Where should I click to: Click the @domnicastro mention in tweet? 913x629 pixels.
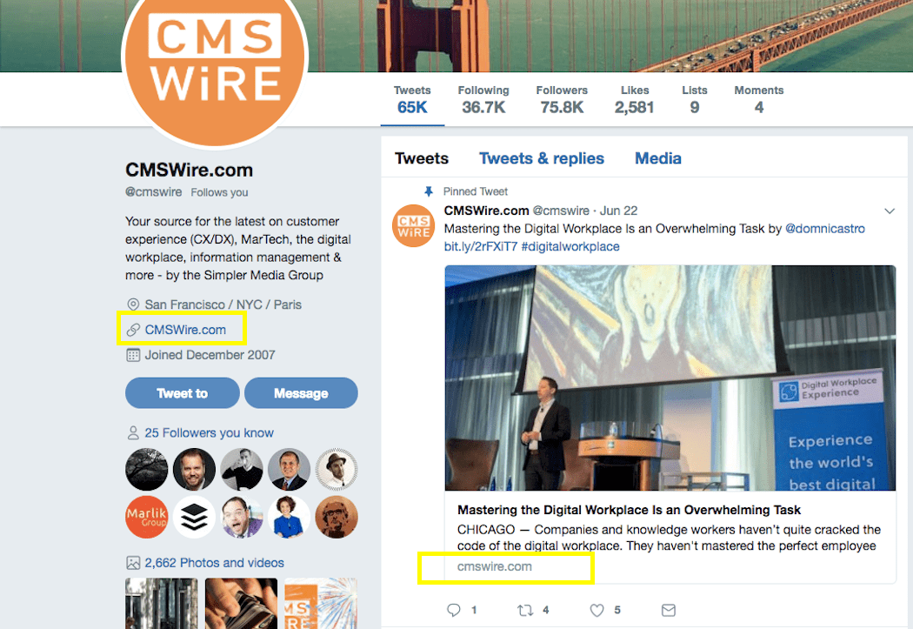click(825, 229)
